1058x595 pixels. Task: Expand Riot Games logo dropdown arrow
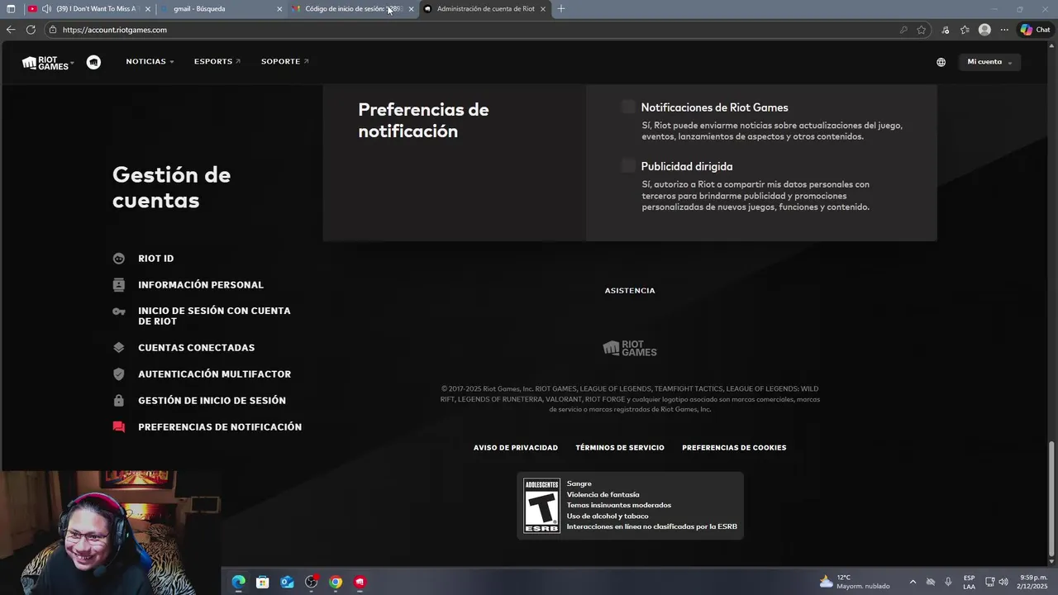click(72, 63)
